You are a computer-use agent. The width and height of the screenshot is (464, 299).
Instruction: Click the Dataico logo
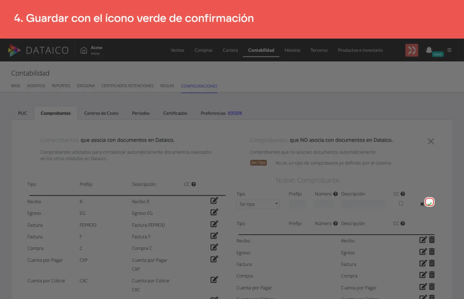(x=38, y=50)
